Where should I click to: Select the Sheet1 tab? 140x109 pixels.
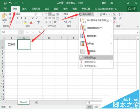[x=24, y=102]
